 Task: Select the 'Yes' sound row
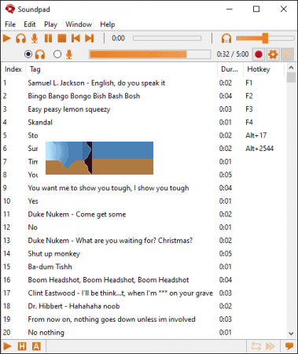[x=143, y=201]
